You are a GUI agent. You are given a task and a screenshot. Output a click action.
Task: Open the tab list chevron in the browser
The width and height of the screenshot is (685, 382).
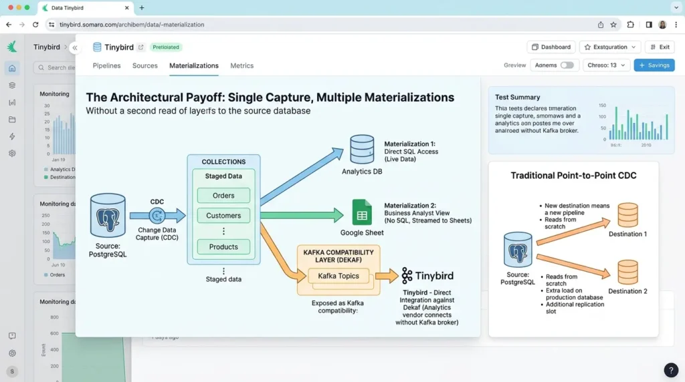pyautogui.click(x=676, y=8)
